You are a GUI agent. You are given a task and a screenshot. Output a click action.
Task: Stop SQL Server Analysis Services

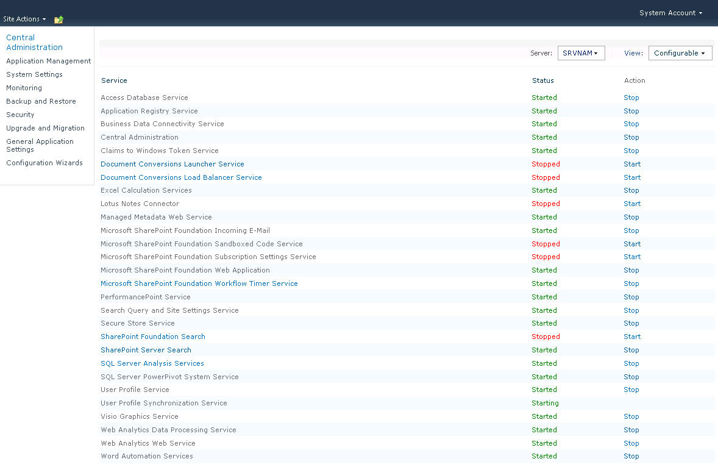click(x=631, y=363)
